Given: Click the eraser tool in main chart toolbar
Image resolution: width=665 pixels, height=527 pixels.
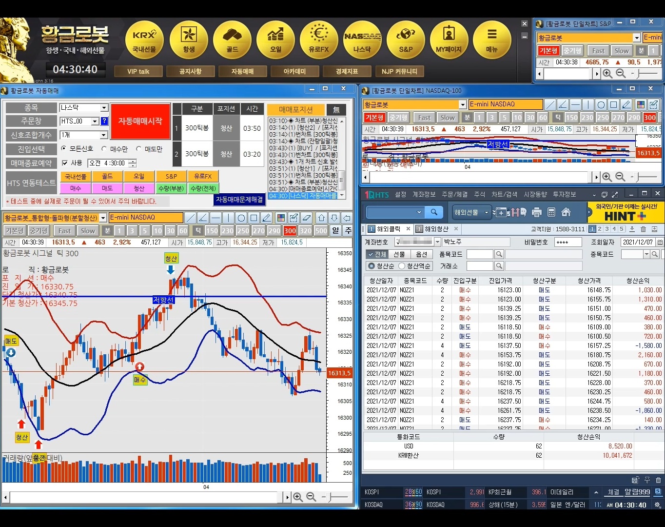Looking at the screenshot, I should click(306, 218).
